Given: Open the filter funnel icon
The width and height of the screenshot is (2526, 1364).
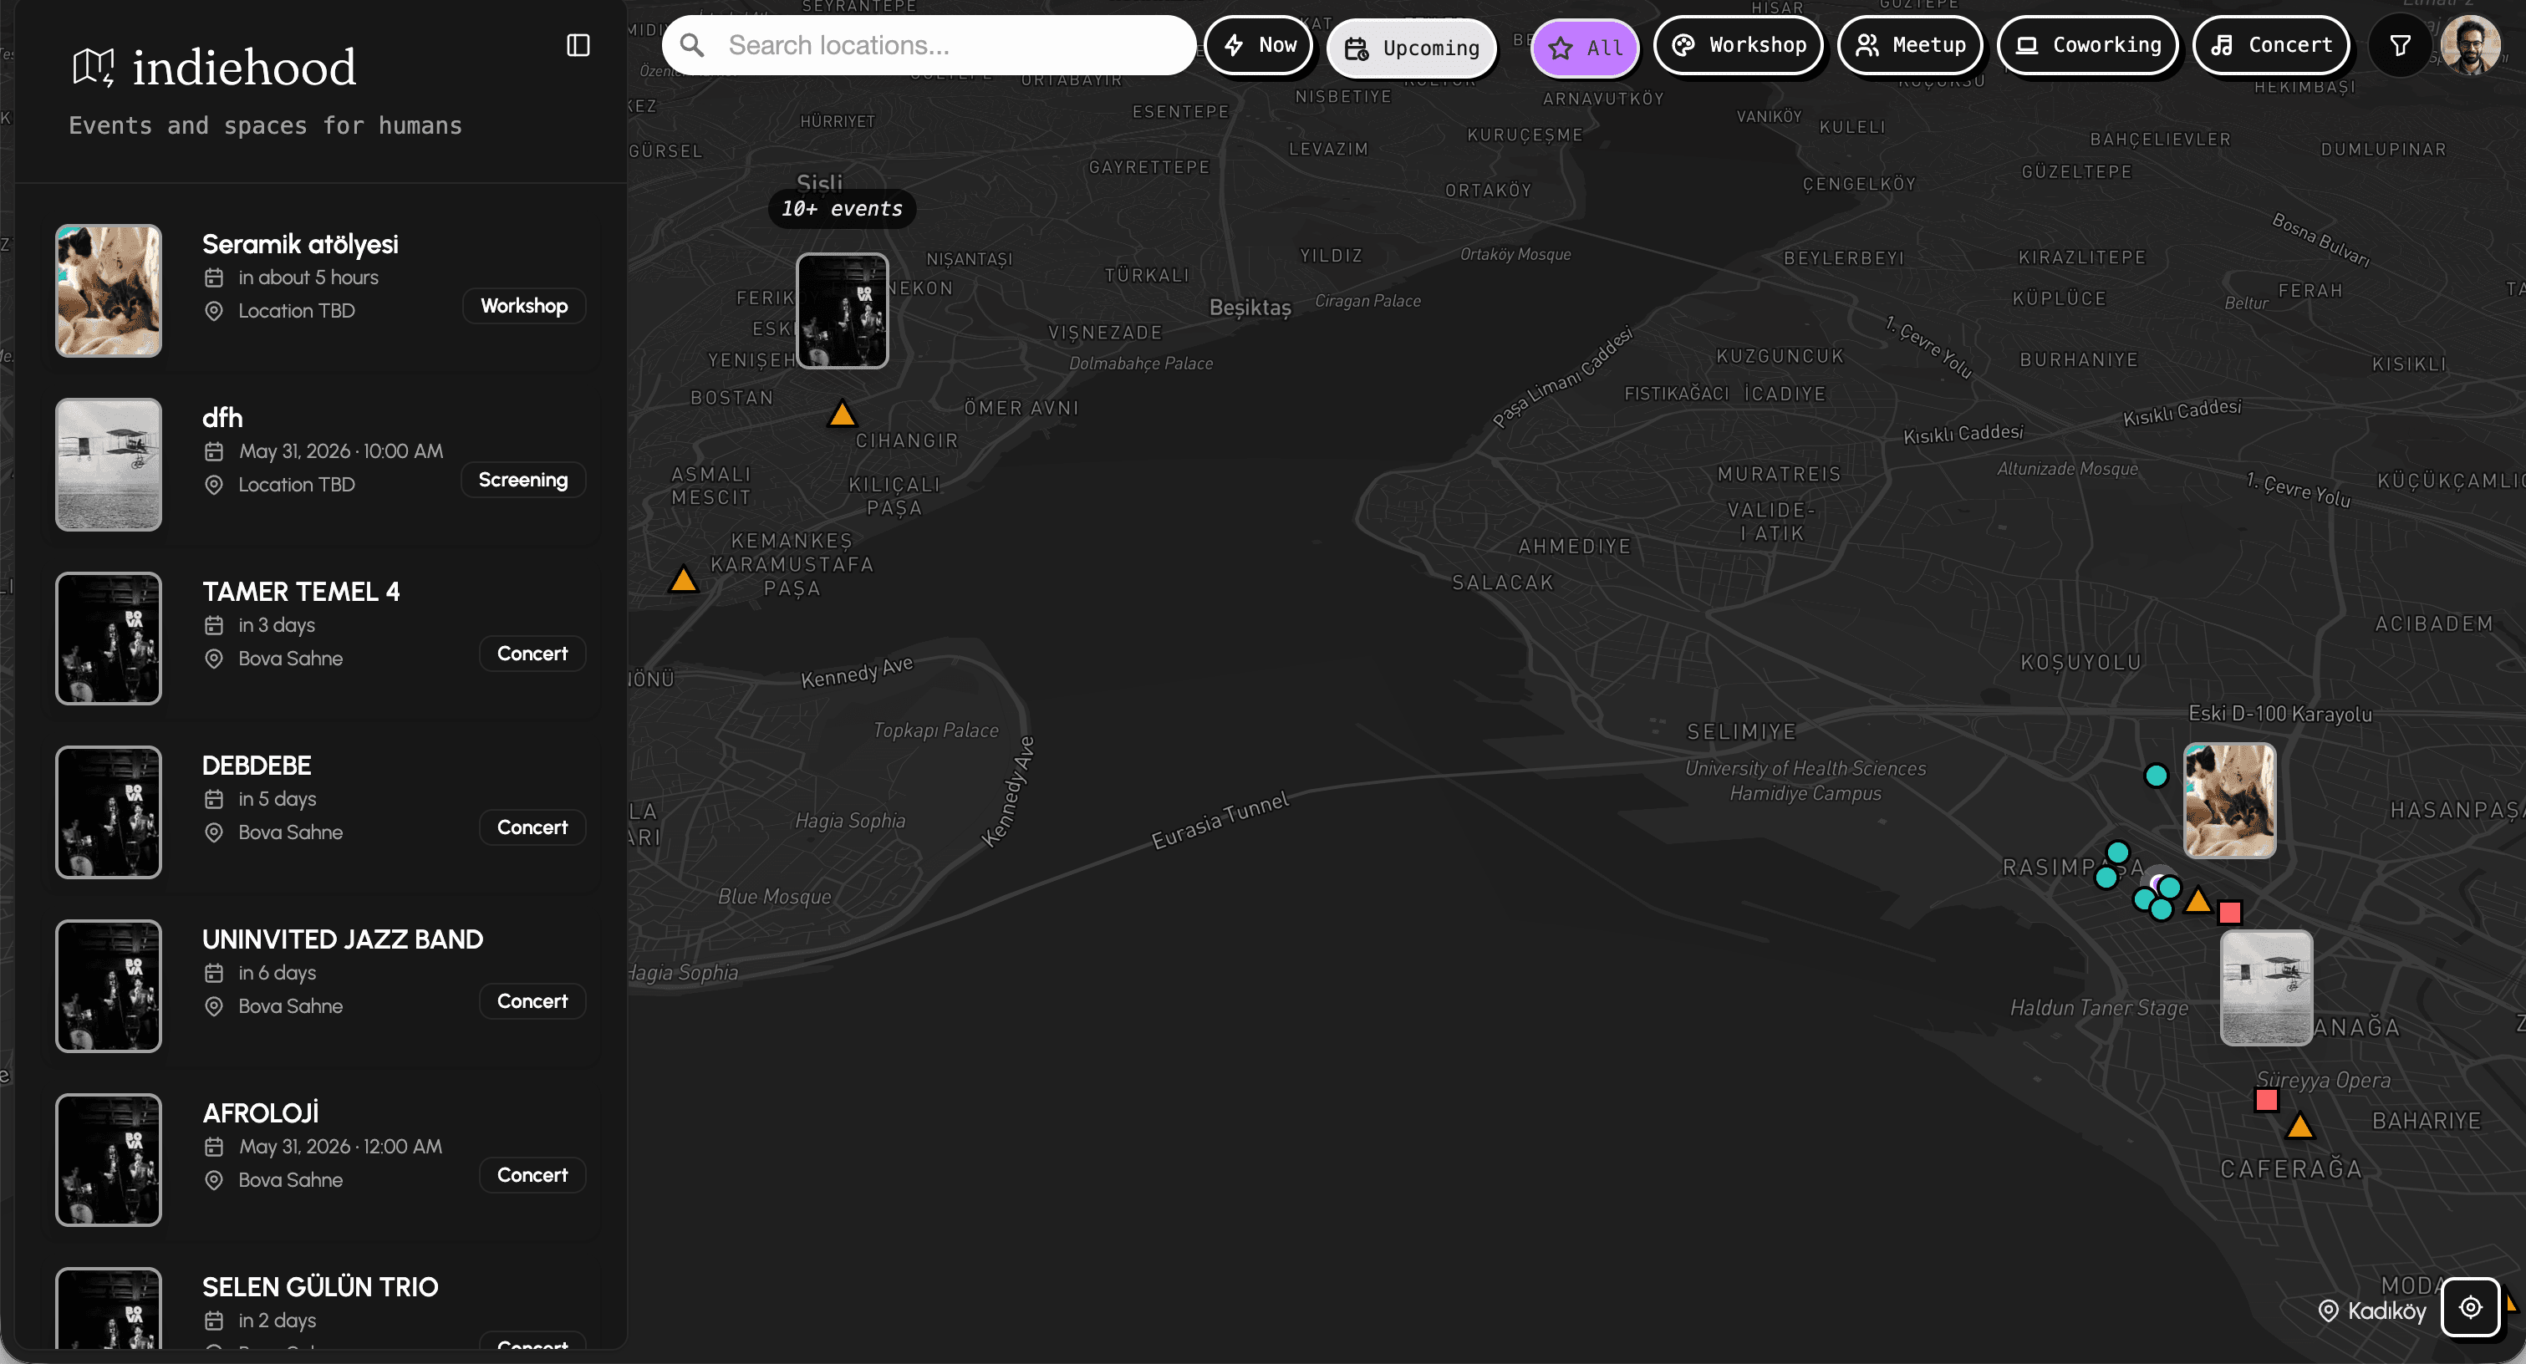Looking at the screenshot, I should [2400, 45].
